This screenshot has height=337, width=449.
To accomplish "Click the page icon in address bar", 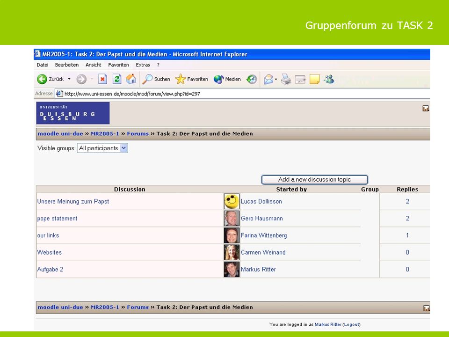I will 59,94.
